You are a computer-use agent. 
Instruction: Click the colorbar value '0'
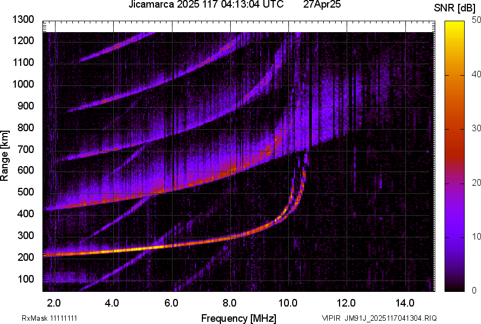click(474, 290)
